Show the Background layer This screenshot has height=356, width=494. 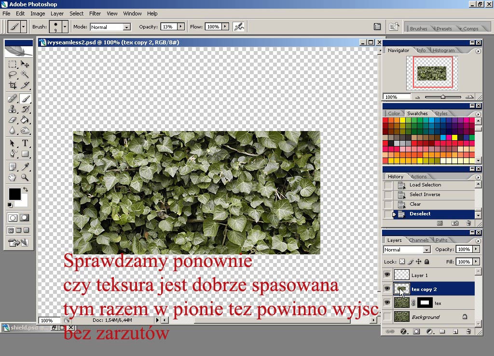pyautogui.click(x=387, y=317)
